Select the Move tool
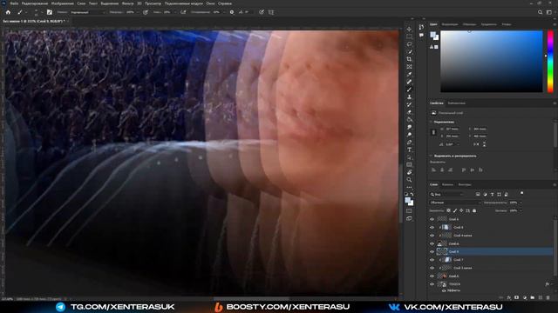The image size is (558, 313). pyautogui.click(x=409, y=29)
